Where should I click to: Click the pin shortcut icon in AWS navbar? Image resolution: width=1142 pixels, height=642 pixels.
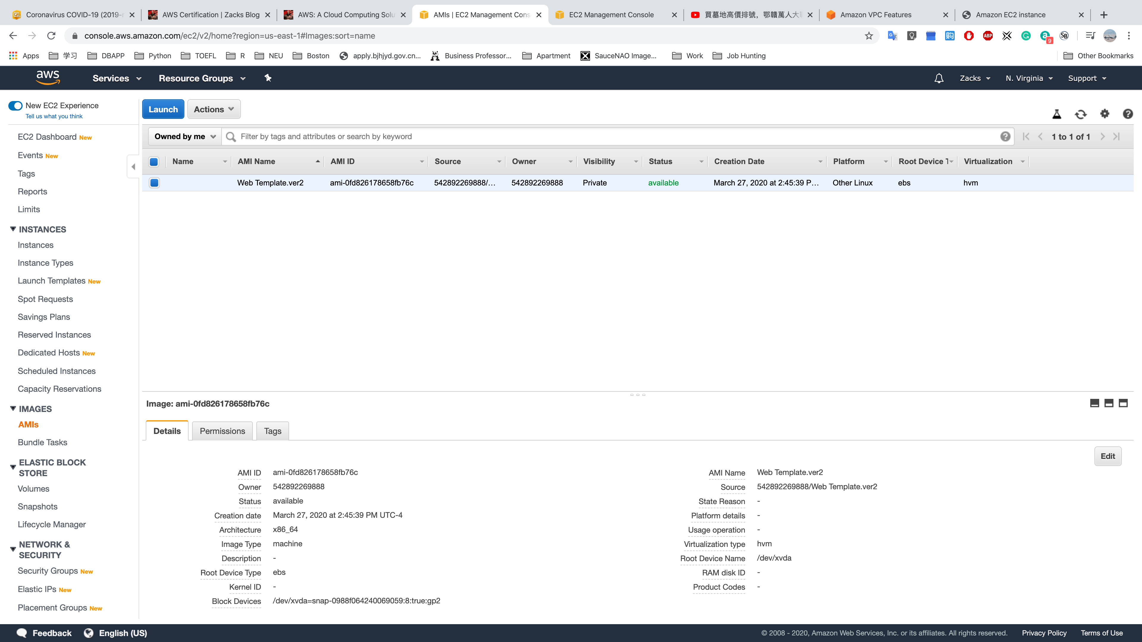click(x=268, y=78)
